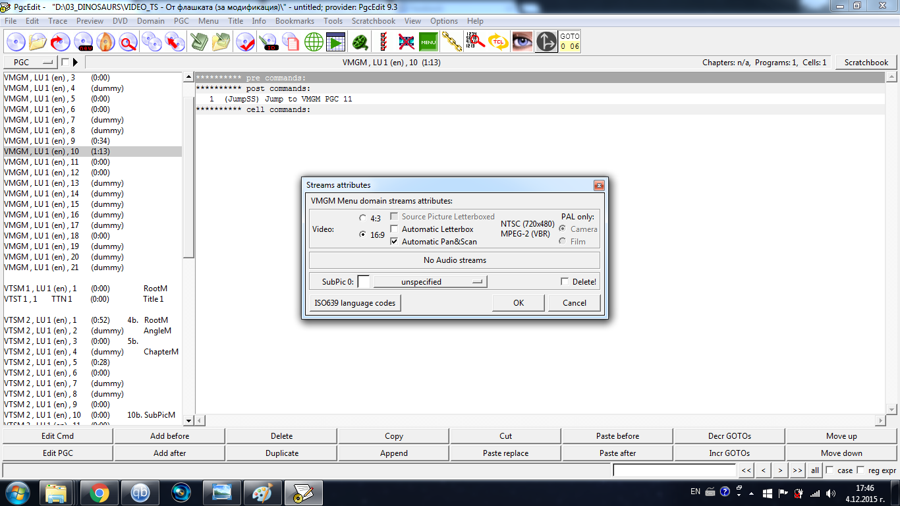Open ISO639 language codes

click(x=355, y=302)
